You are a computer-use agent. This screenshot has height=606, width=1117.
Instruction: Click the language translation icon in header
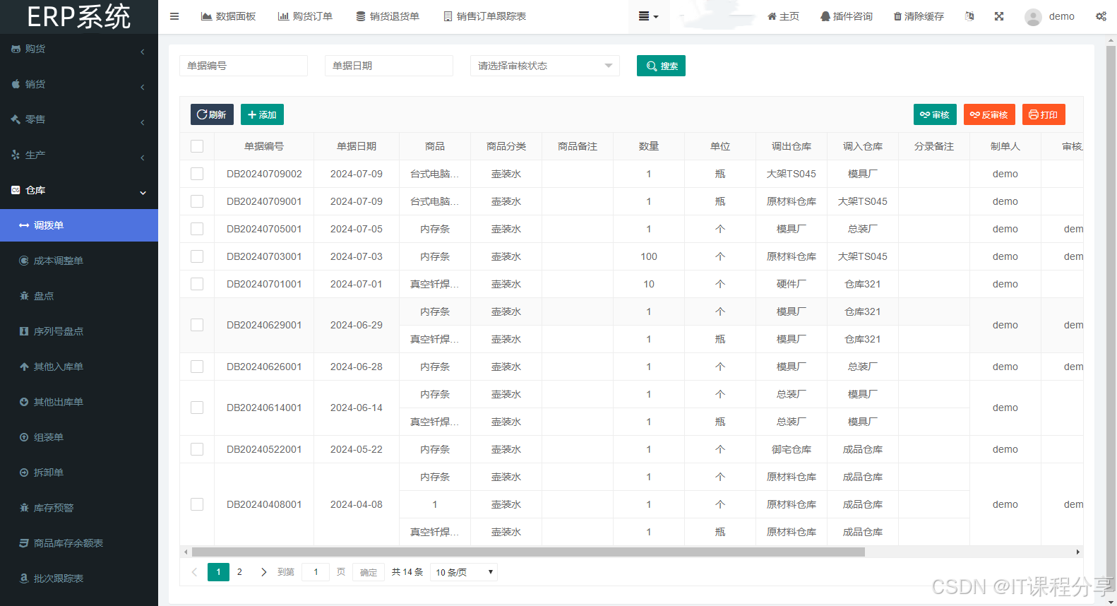969,16
